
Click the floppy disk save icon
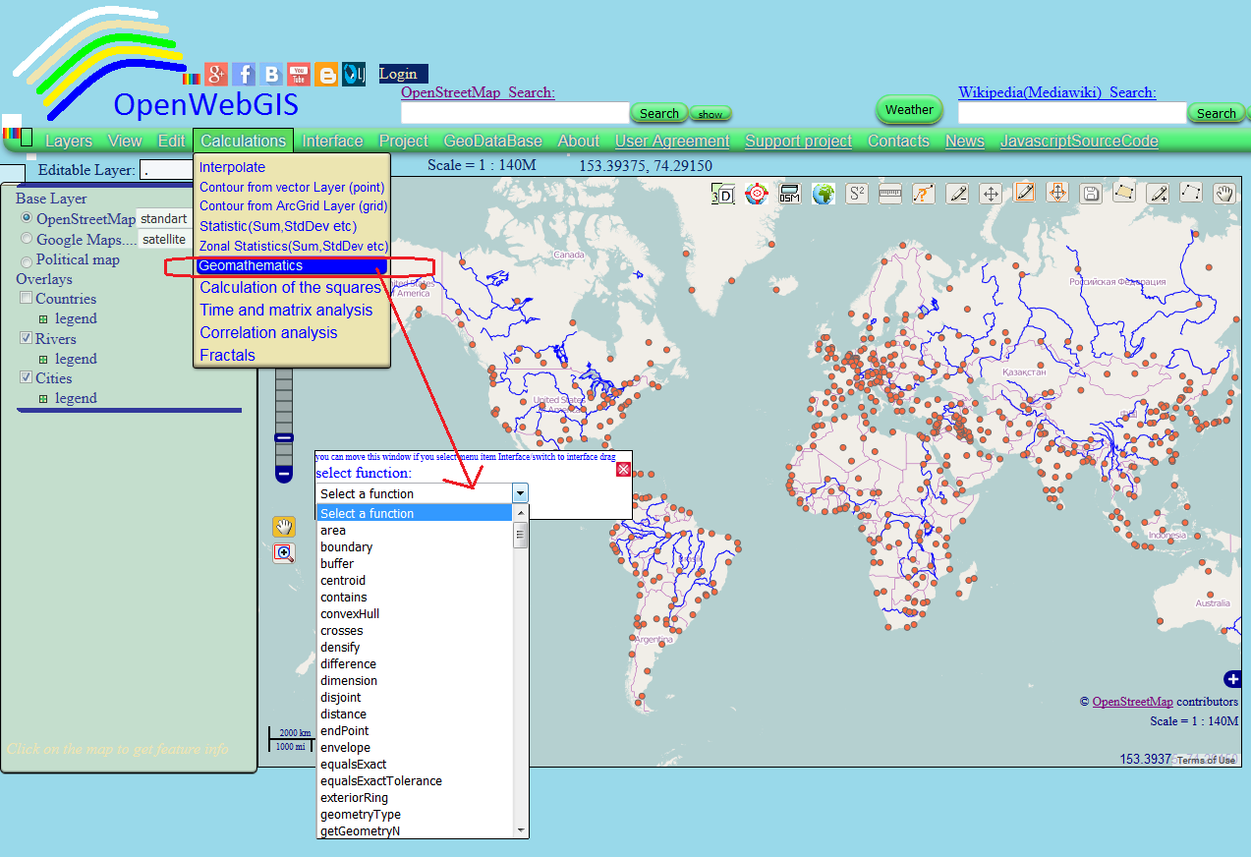1091,194
